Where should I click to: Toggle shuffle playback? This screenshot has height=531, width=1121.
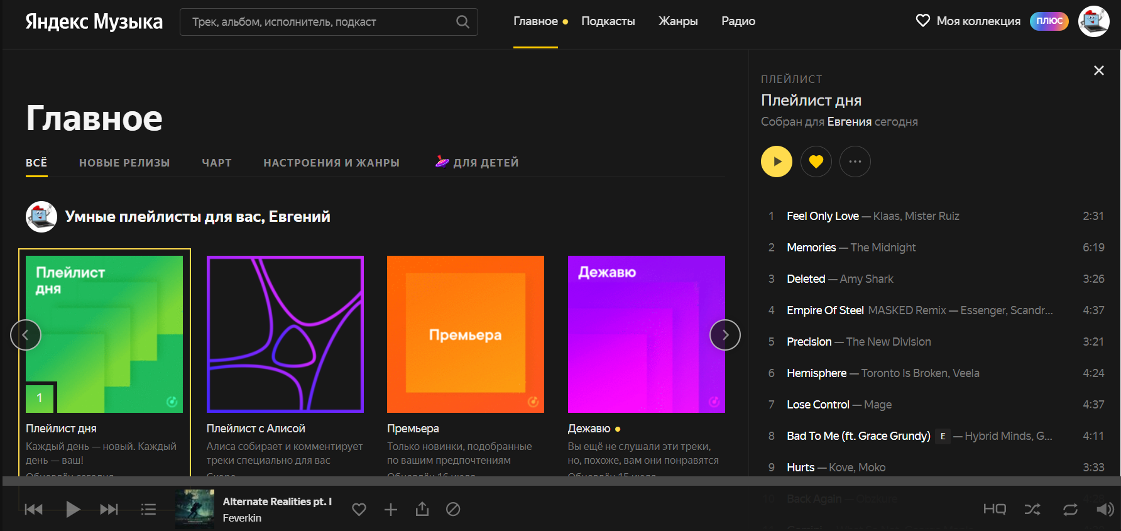click(x=1032, y=509)
